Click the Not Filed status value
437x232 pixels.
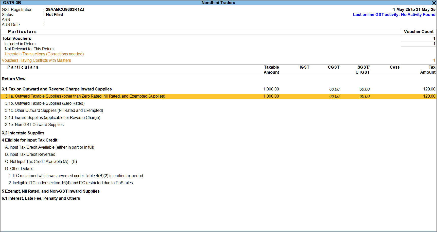54,14
